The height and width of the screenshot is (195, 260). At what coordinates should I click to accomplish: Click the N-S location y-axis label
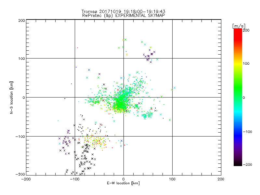click(11, 97)
